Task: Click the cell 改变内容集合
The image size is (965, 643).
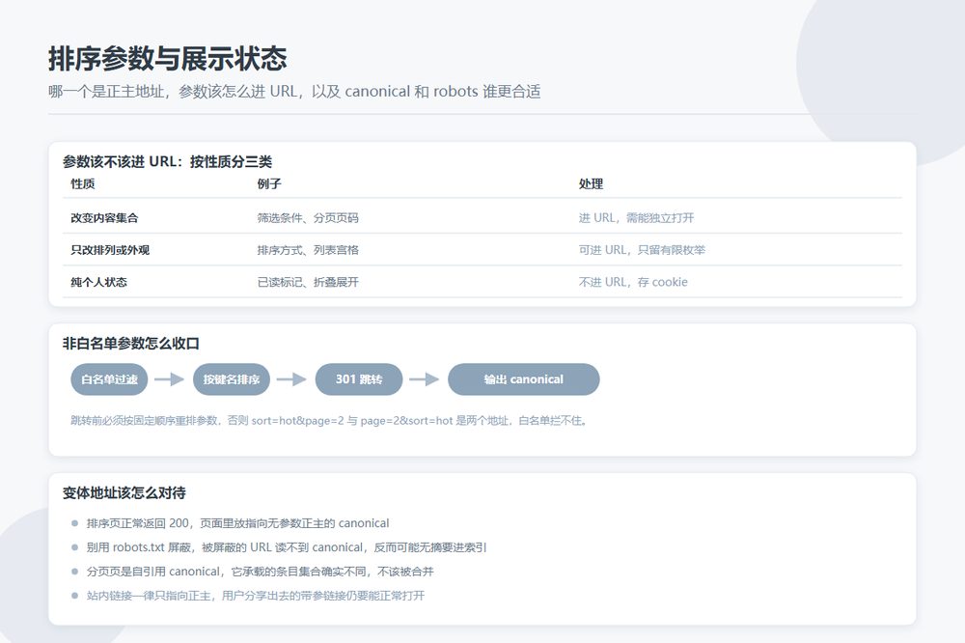Action: click(104, 217)
